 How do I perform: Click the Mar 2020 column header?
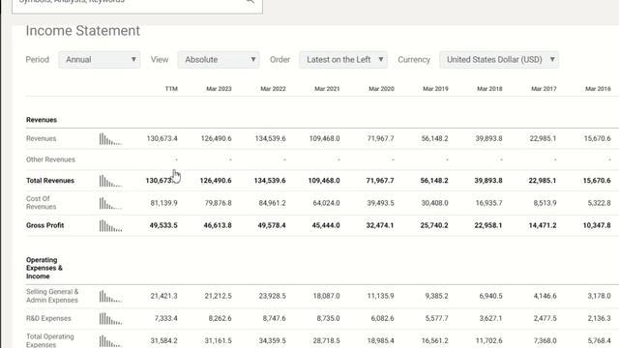[381, 89]
